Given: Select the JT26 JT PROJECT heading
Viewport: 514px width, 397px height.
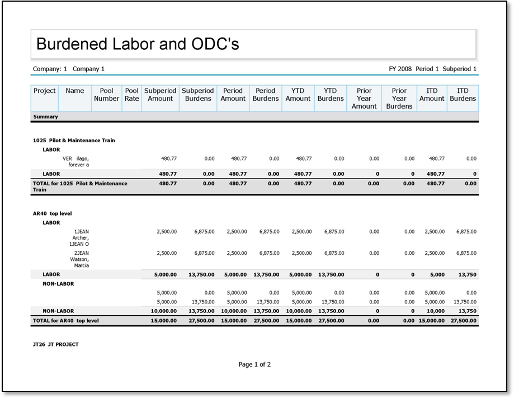Looking at the screenshot, I should (56, 344).
